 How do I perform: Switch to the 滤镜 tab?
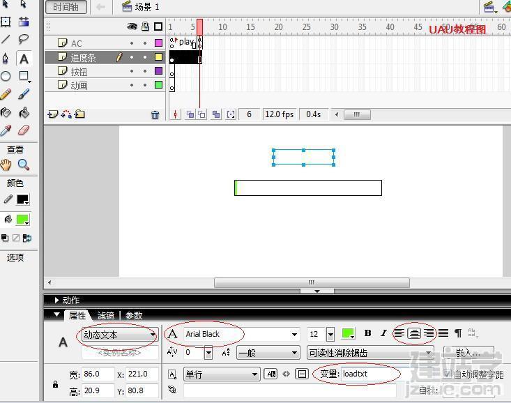point(106,315)
